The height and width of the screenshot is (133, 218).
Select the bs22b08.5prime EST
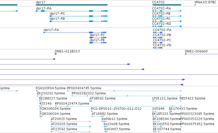pos(106,127)
